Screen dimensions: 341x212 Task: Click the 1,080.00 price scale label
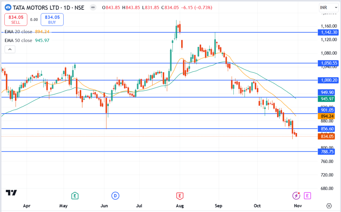329,53
